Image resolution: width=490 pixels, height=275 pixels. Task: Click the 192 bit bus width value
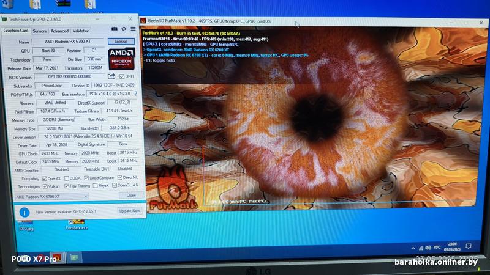(x=123, y=119)
